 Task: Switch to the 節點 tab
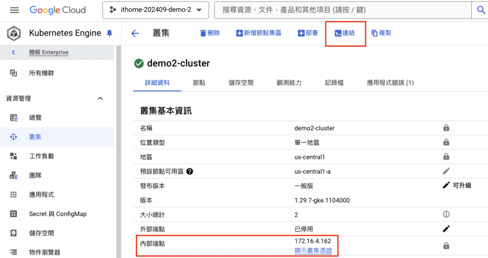pos(199,83)
